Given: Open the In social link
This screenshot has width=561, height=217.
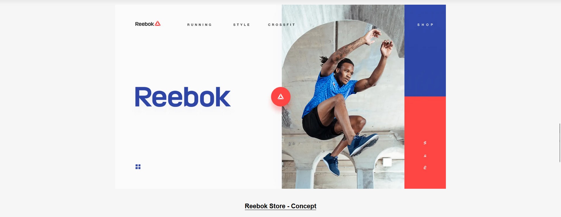Looking at the screenshot, I should click(x=425, y=156).
